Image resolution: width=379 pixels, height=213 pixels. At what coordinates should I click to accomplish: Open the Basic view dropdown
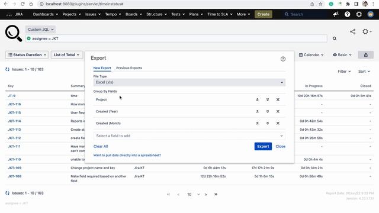point(342,55)
